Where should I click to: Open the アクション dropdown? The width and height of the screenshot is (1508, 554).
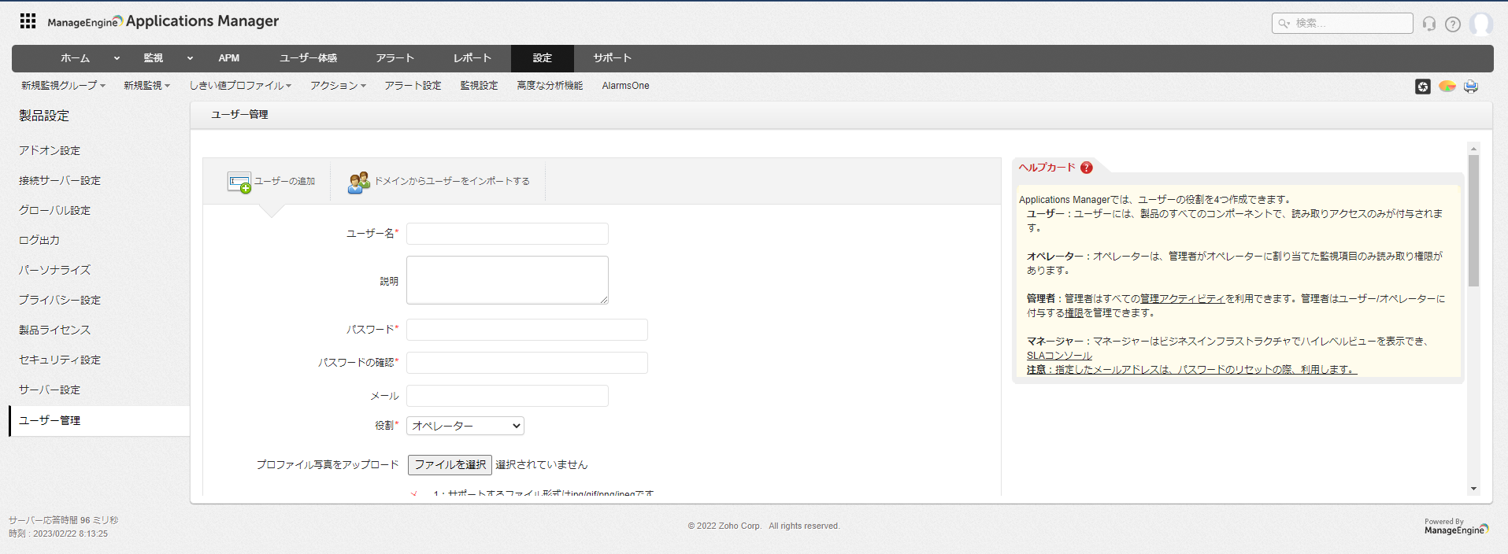(338, 86)
